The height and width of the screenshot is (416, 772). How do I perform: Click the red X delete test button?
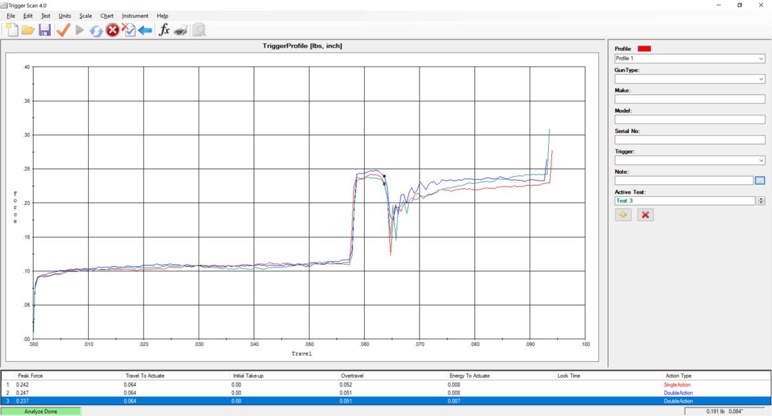pos(645,215)
